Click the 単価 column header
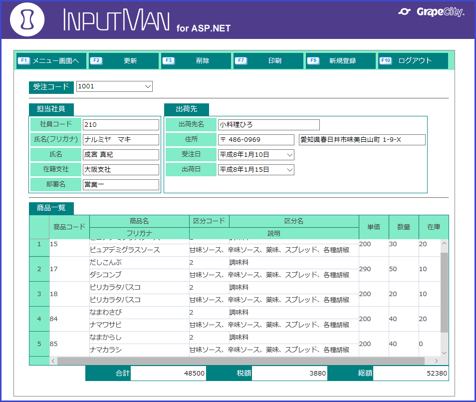Viewport: 476px width, 402px height. click(374, 227)
